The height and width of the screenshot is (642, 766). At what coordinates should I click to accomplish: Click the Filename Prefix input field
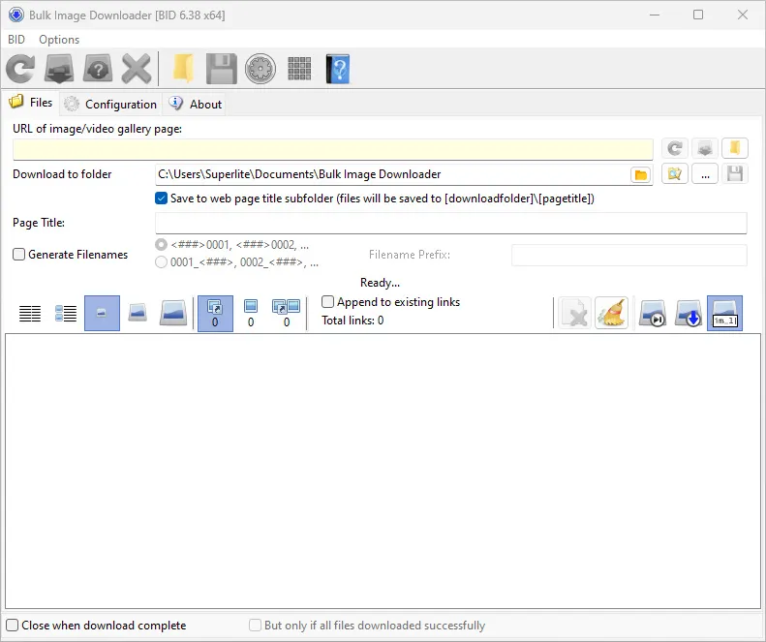pos(629,255)
